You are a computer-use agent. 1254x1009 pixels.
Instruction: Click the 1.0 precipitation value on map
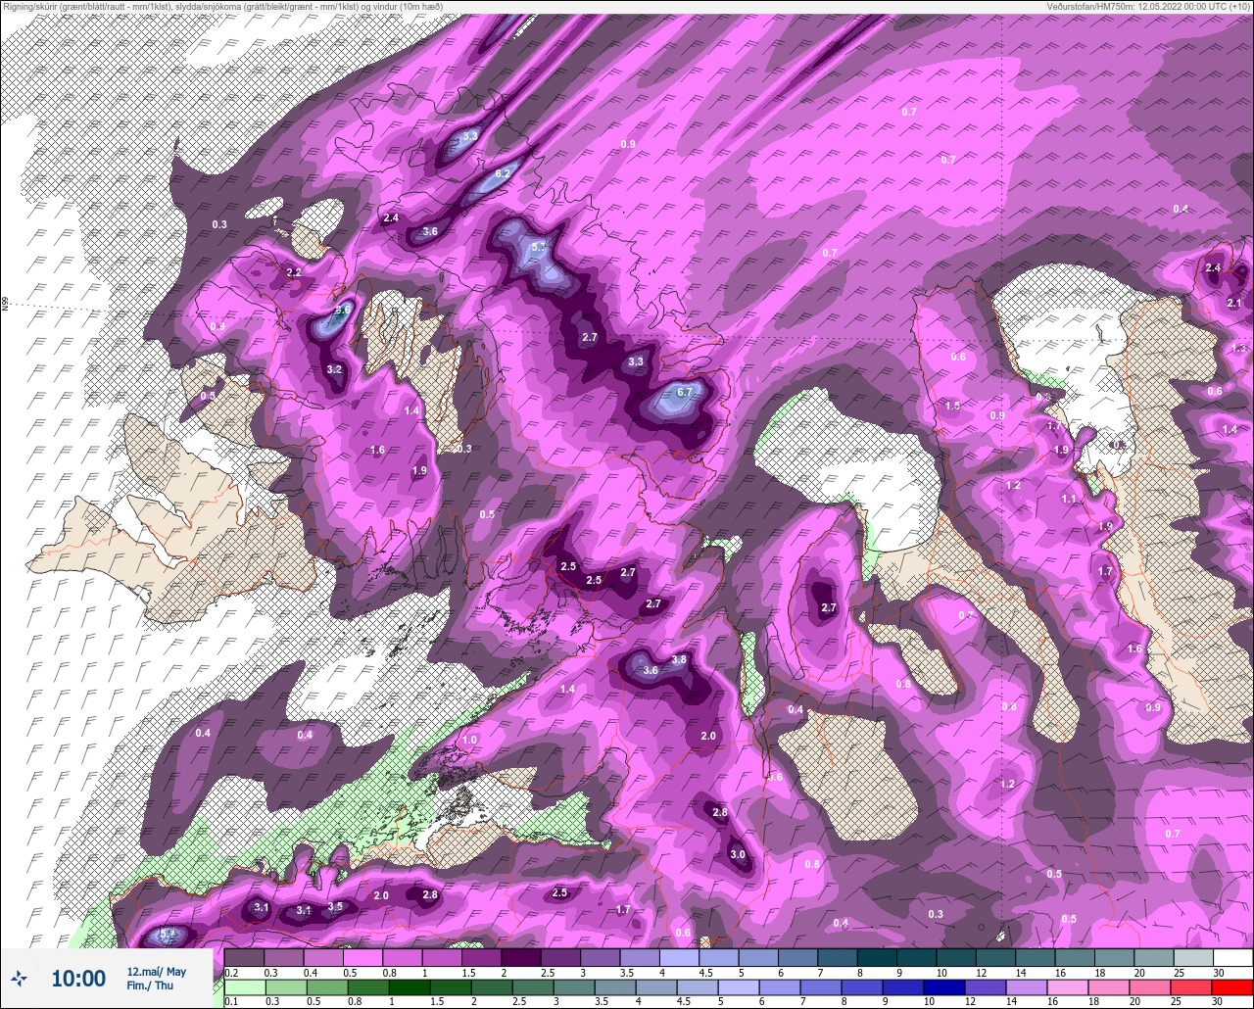pyautogui.click(x=470, y=740)
